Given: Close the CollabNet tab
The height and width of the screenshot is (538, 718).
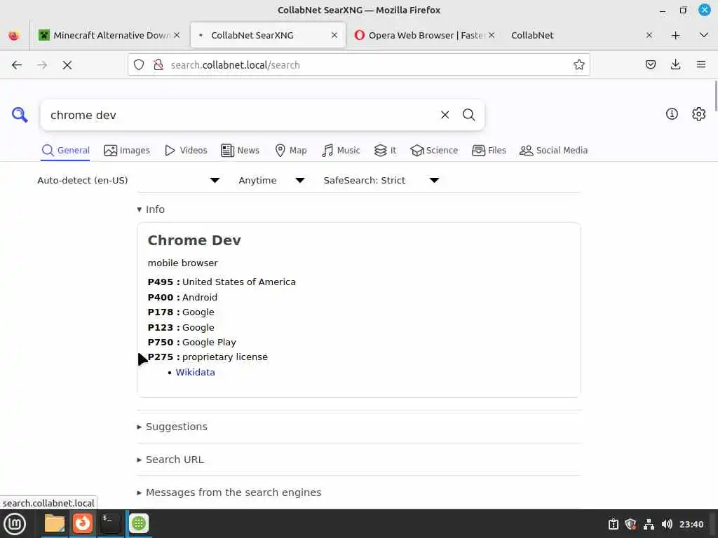Looking at the screenshot, I should click(649, 35).
